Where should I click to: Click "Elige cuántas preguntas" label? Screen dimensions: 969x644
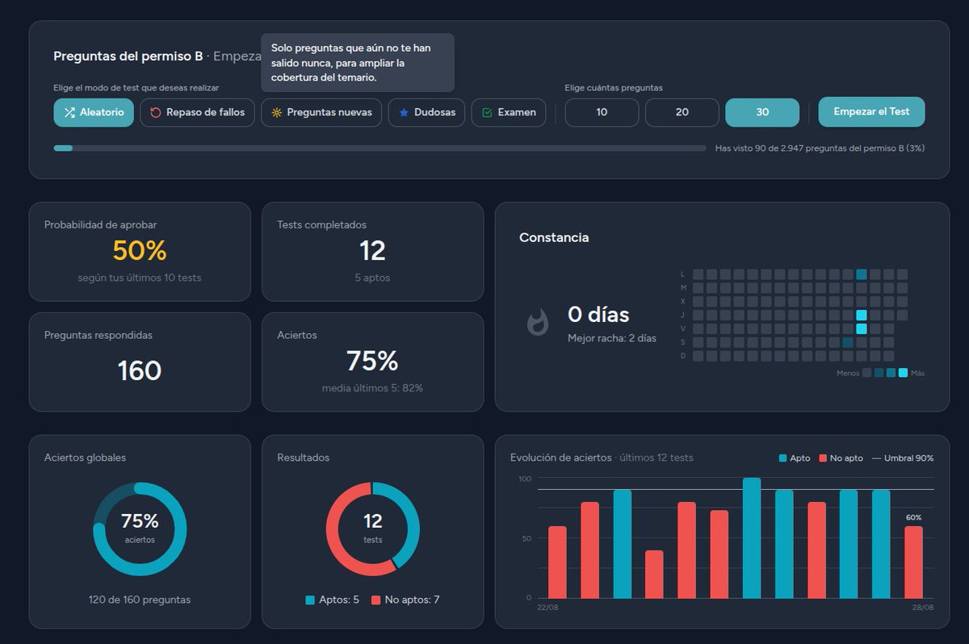(614, 87)
